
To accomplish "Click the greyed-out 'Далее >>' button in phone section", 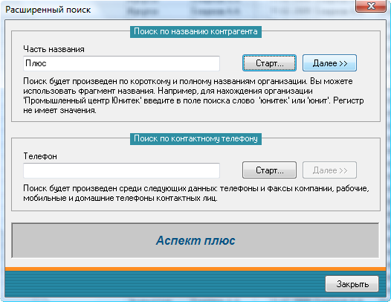I will click(329, 170).
